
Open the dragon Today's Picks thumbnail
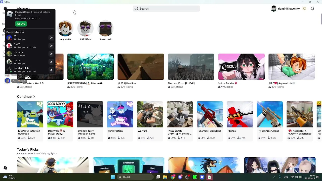coord(204,165)
